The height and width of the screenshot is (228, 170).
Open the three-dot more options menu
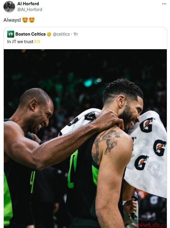pos(164,4)
